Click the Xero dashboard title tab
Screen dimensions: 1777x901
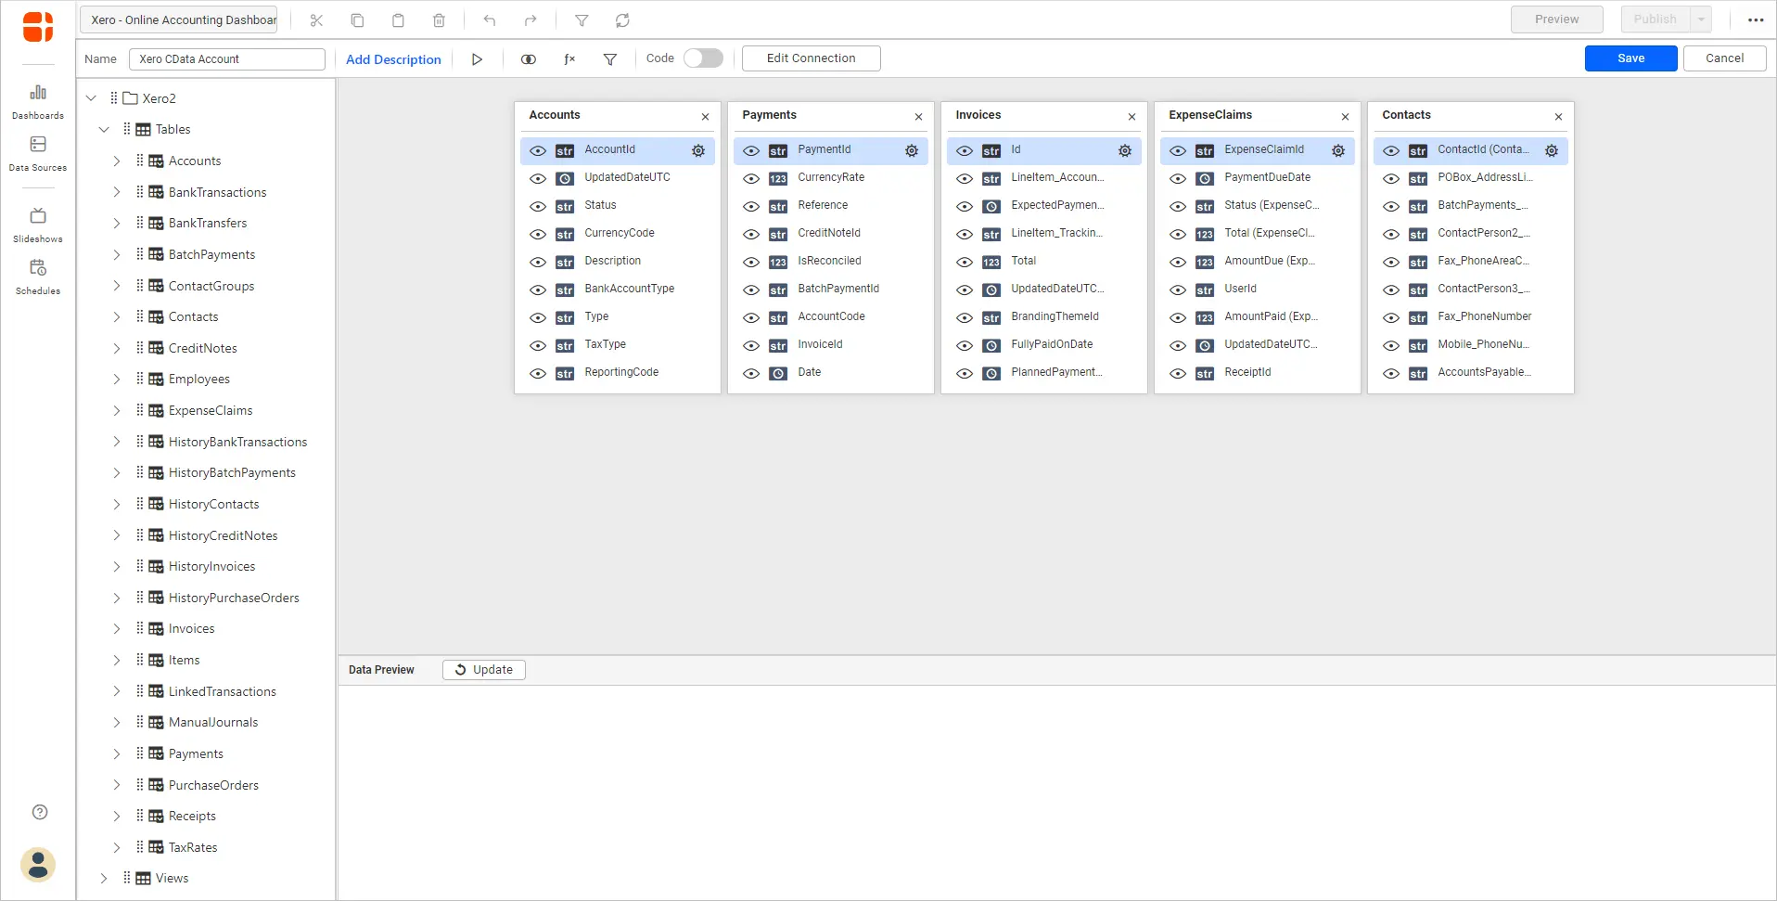click(179, 19)
